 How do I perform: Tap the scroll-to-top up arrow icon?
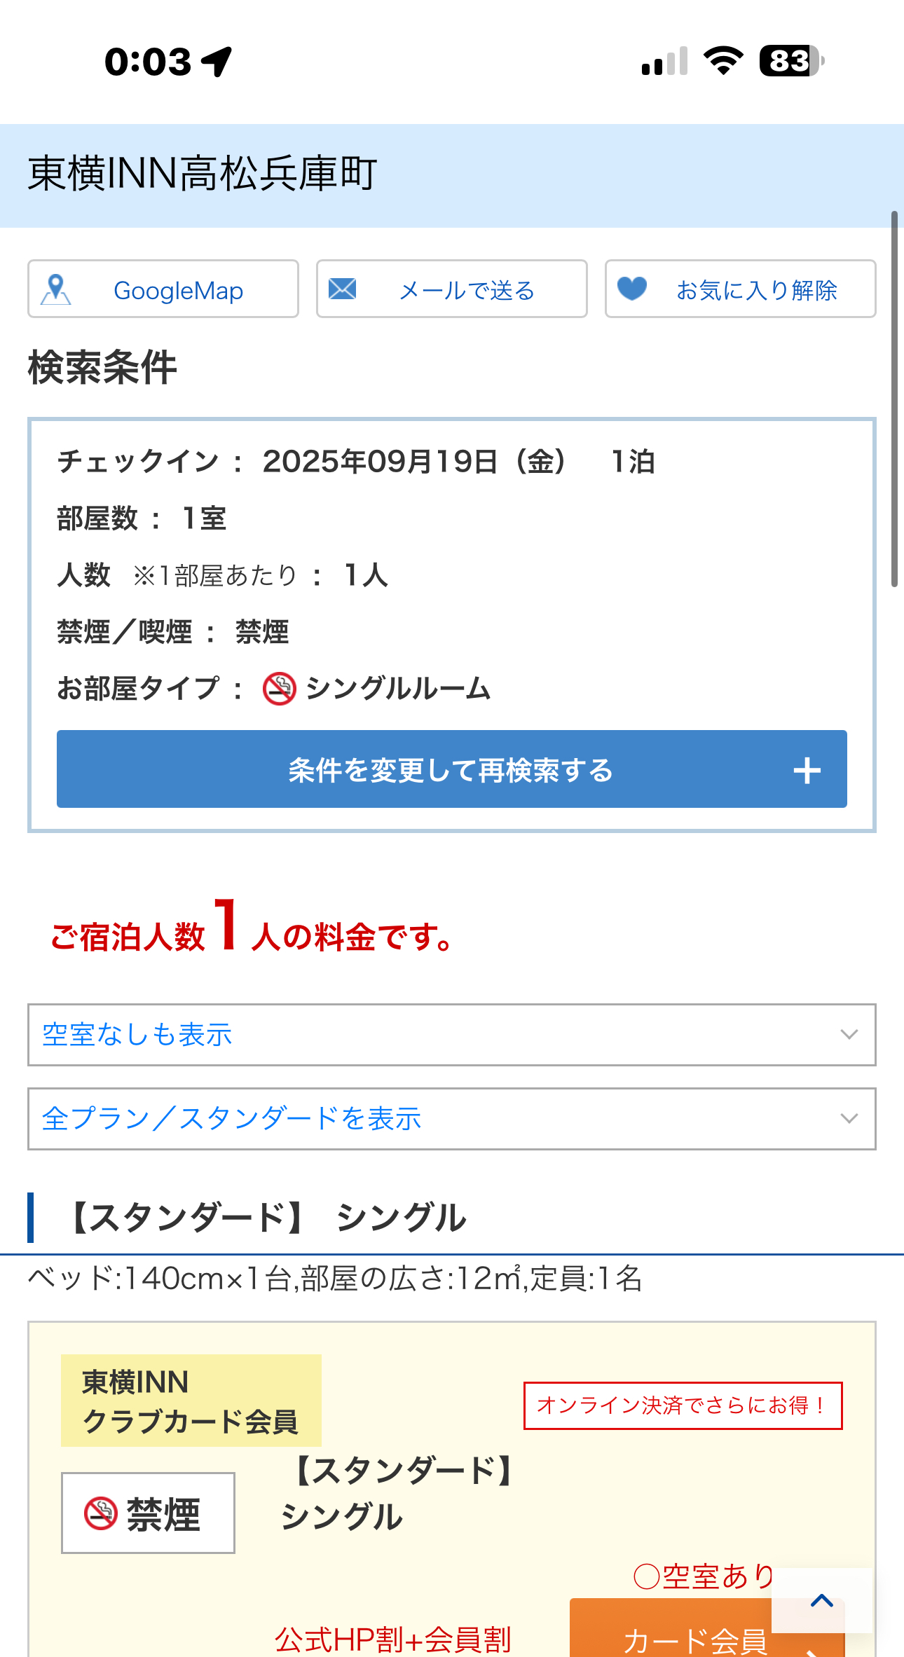[x=822, y=1600]
